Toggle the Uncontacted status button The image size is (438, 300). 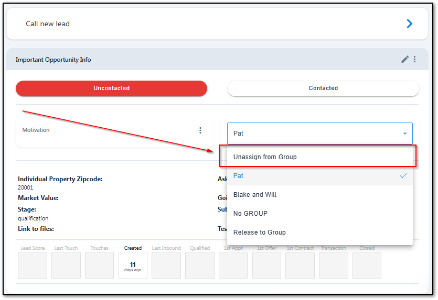pyautogui.click(x=111, y=88)
